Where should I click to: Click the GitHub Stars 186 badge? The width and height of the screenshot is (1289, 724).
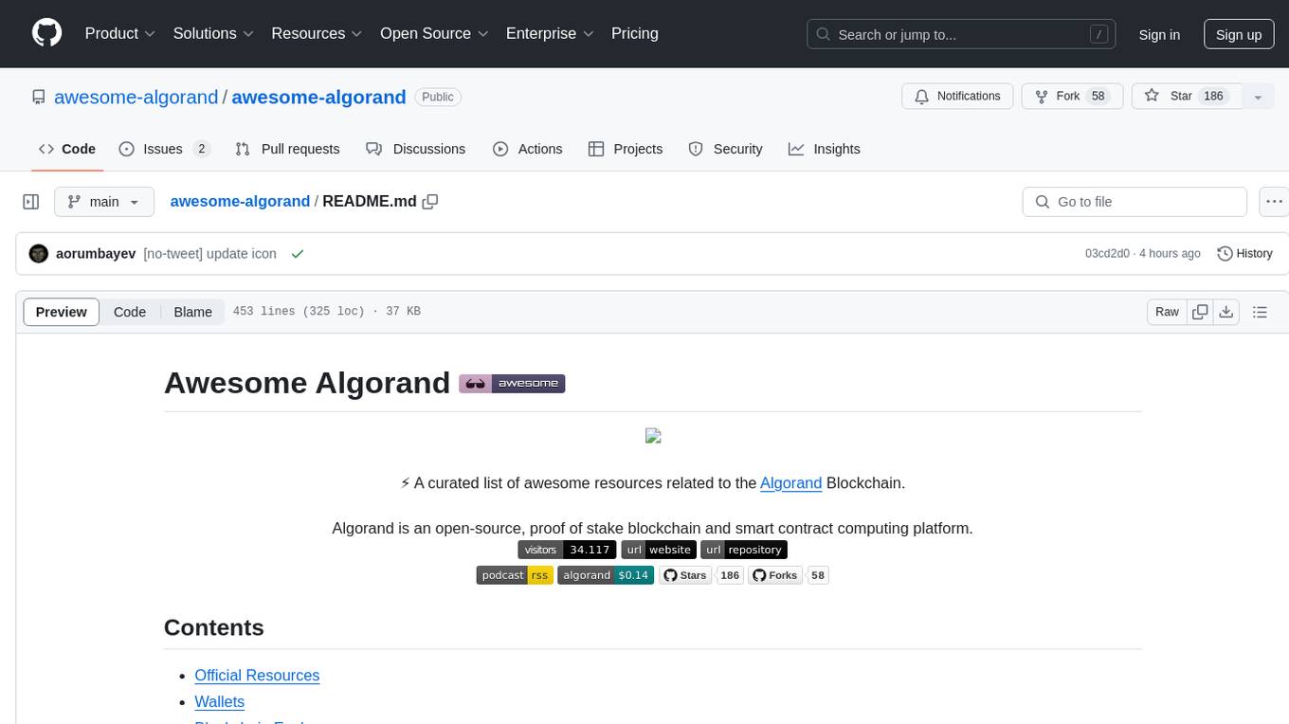coord(700,575)
